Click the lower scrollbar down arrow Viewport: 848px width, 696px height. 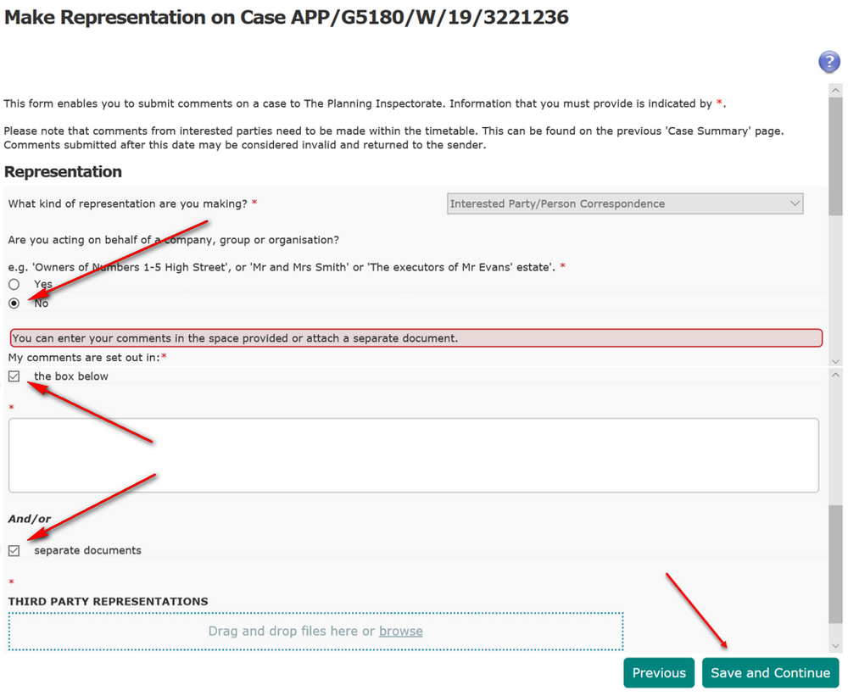pos(835,646)
